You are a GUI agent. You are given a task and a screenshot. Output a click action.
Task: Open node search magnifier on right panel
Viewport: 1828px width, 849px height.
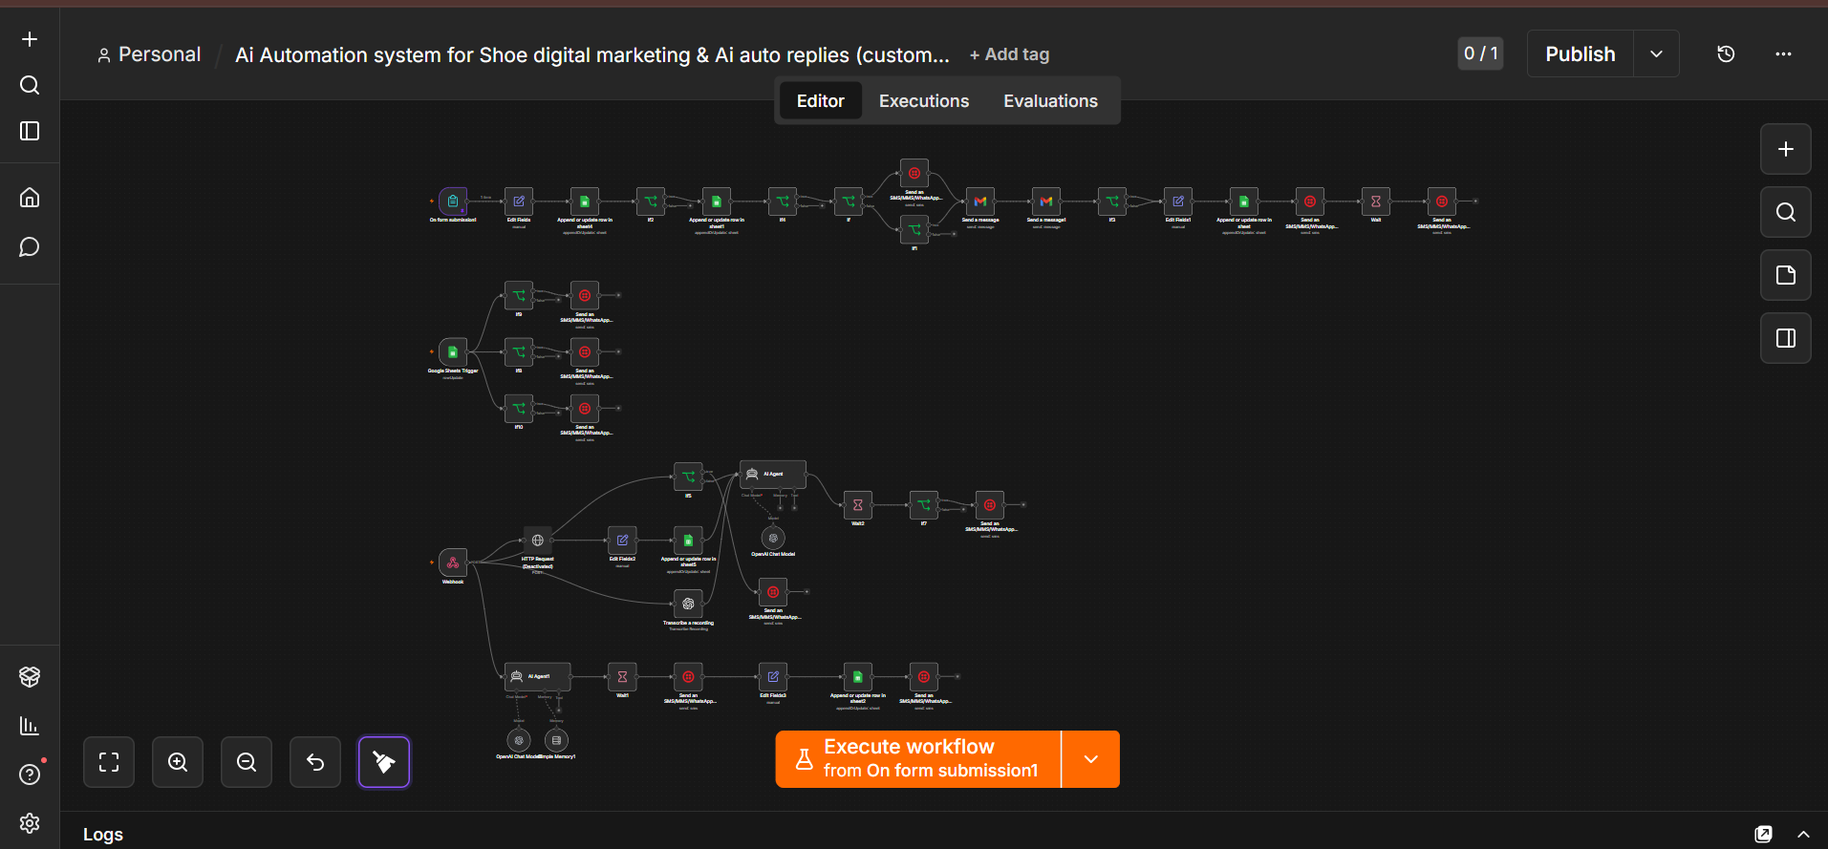(x=1786, y=212)
